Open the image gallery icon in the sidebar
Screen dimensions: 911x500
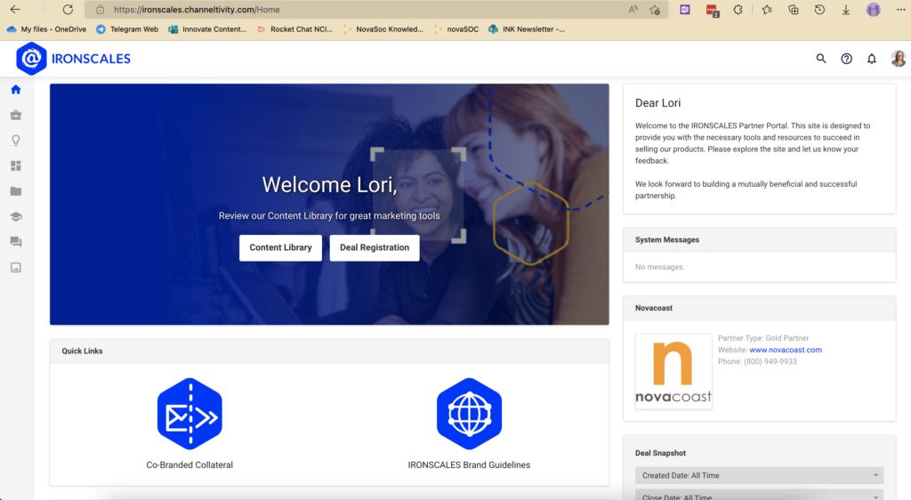16,268
